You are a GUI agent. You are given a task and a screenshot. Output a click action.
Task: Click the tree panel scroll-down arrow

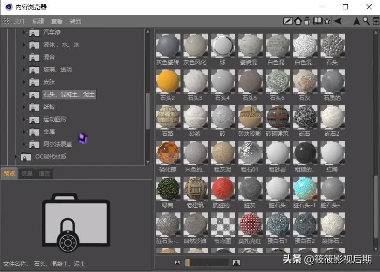147,163
